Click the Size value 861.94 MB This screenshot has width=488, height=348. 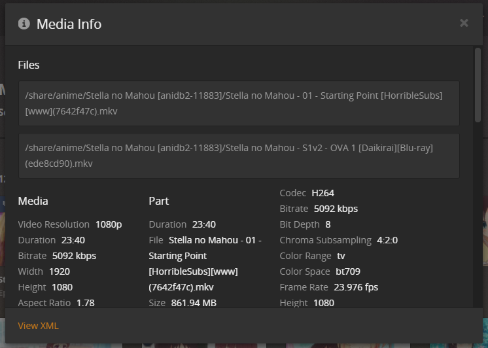(194, 303)
